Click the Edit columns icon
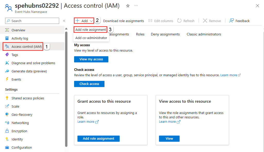 tap(150, 21)
